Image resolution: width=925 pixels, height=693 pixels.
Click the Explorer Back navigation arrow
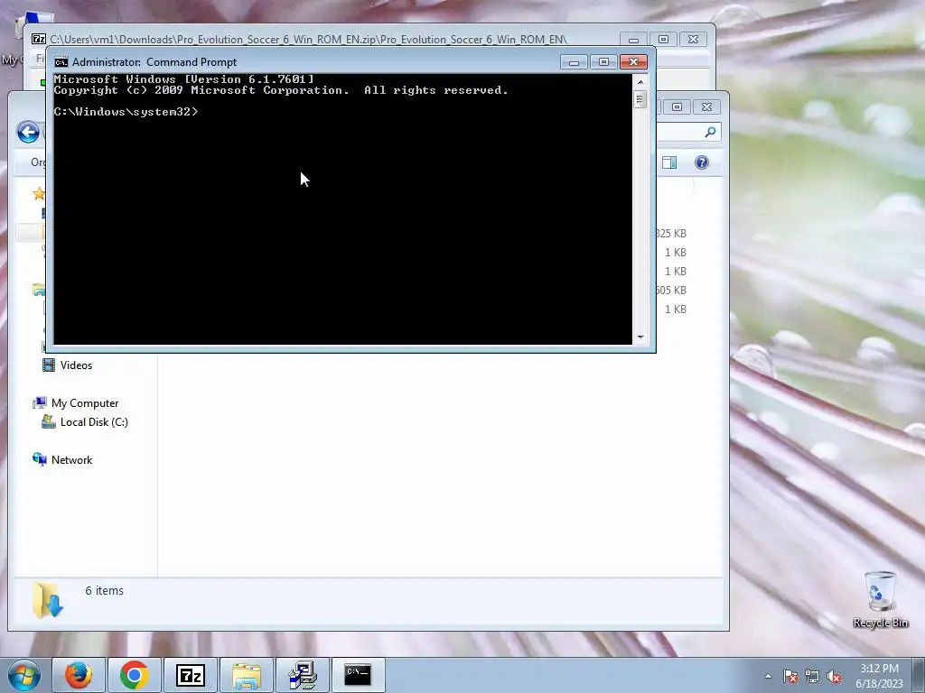click(x=28, y=132)
